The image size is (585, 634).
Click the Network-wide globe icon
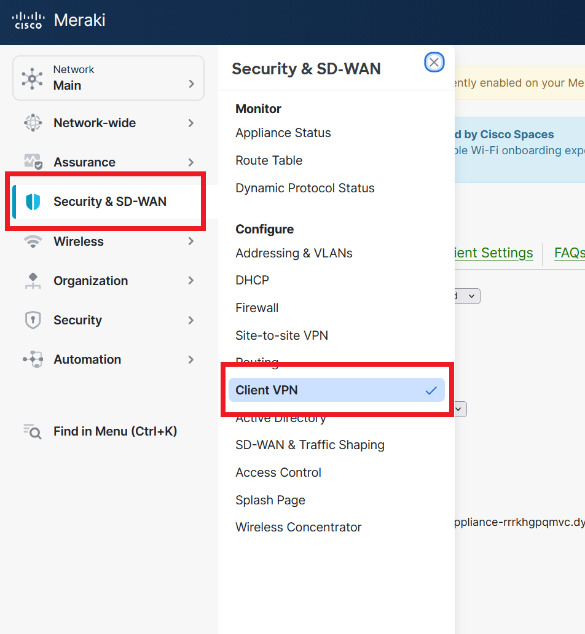pyautogui.click(x=33, y=123)
